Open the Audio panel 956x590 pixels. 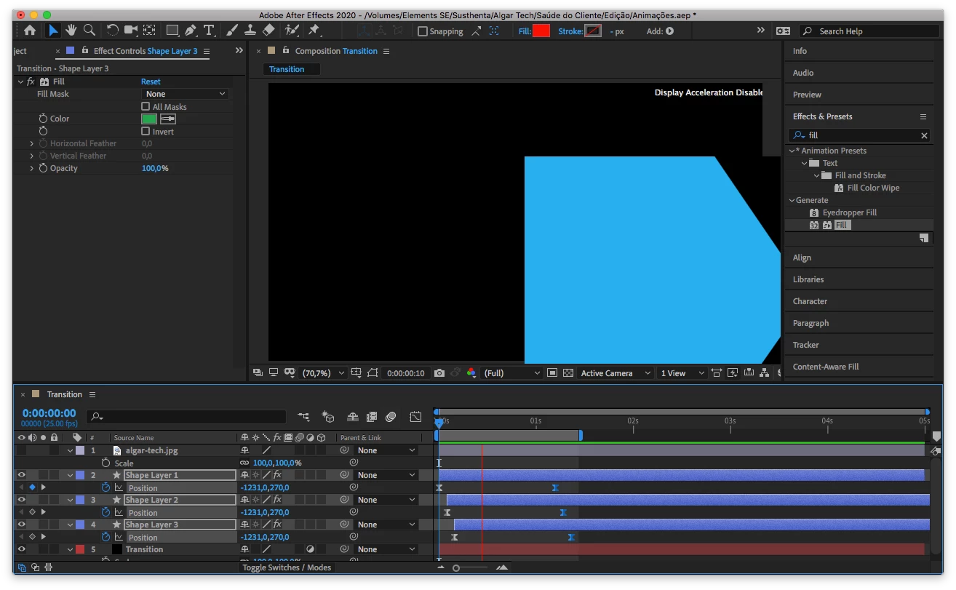pos(803,73)
